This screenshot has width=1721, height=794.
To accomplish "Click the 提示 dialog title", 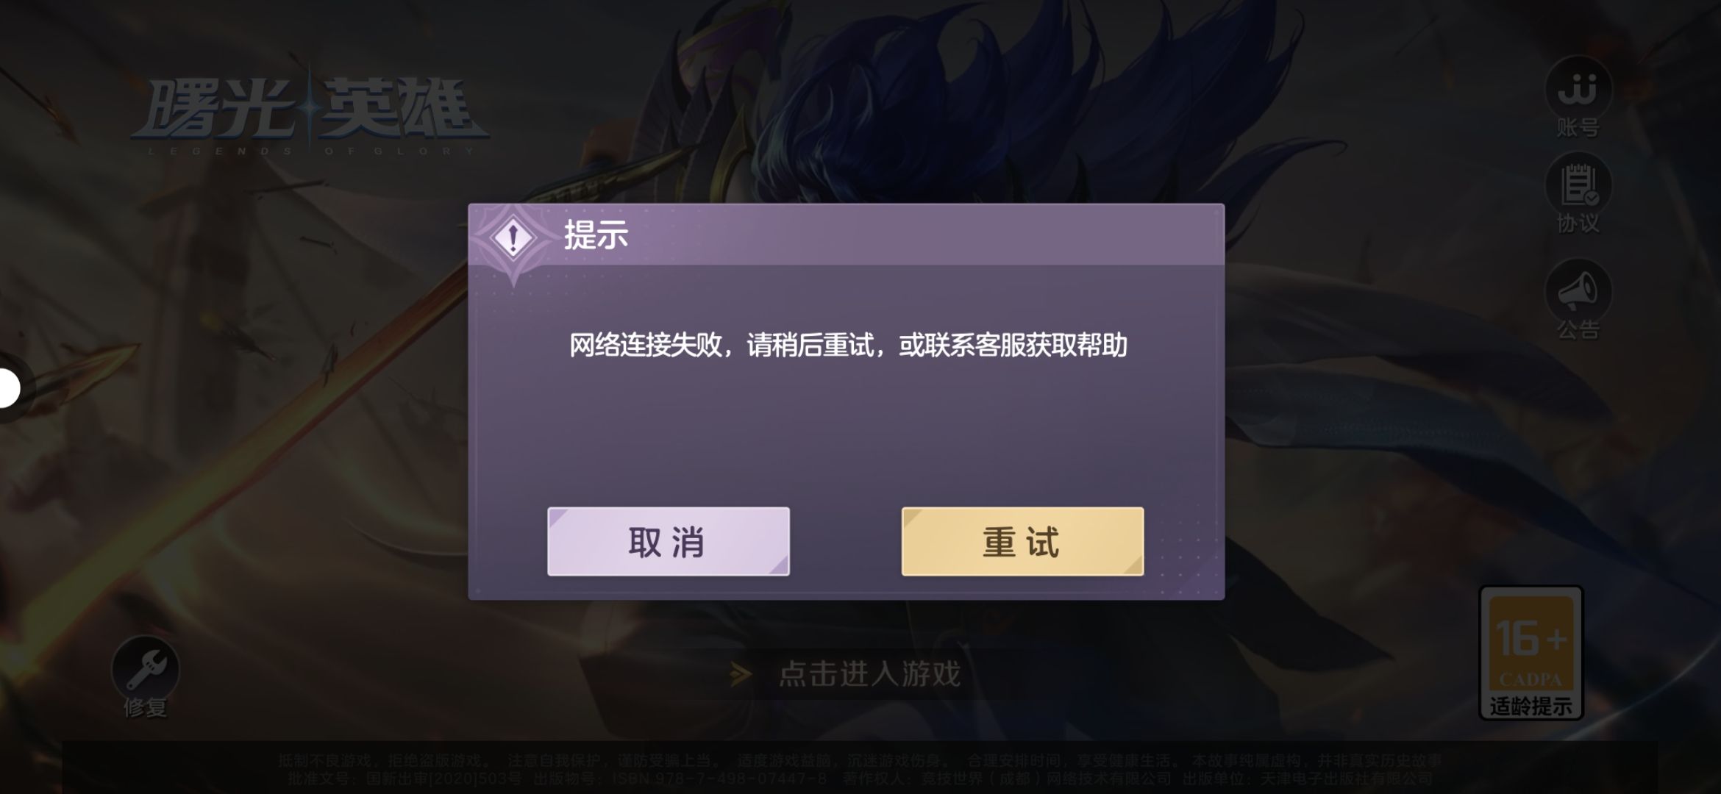I will coord(596,235).
